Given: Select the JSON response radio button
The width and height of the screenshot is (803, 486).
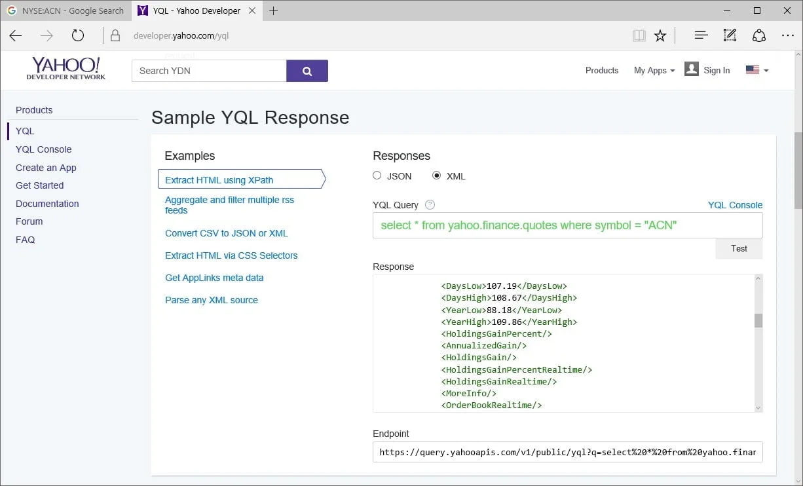Looking at the screenshot, I should [377, 176].
